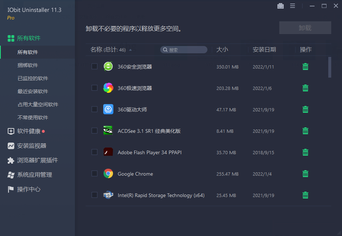Open the hamburger options menu
The image size is (342, 236).
(292, 6)
